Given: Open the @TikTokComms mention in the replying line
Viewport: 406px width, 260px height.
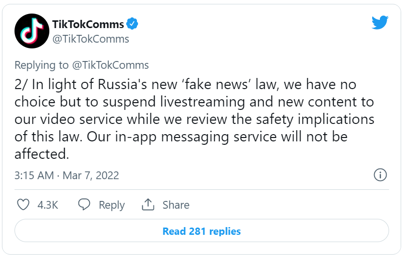Looking at the screenshot, I should pyautogui.click(x=110, y=65).
